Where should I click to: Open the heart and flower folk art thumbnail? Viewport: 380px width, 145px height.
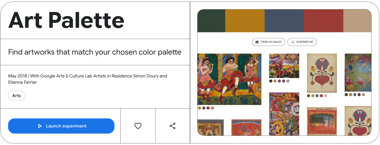(322, 73)
